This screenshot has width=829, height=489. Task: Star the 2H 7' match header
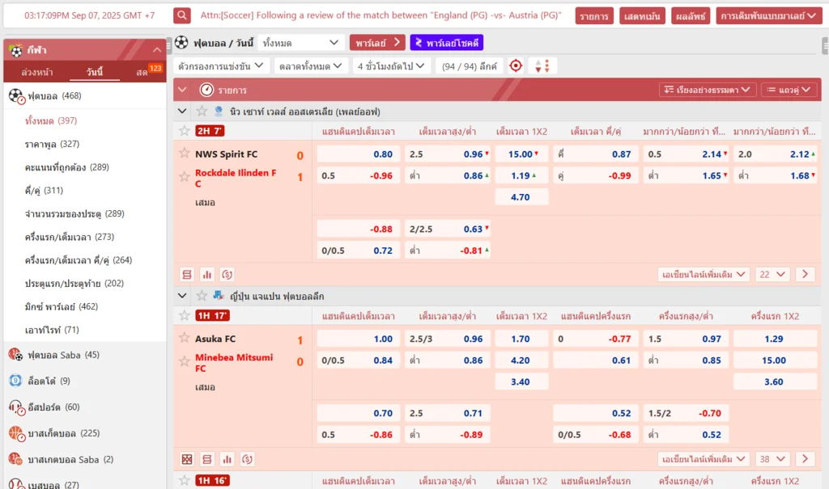pyautogui.click(x=184, y=130)
